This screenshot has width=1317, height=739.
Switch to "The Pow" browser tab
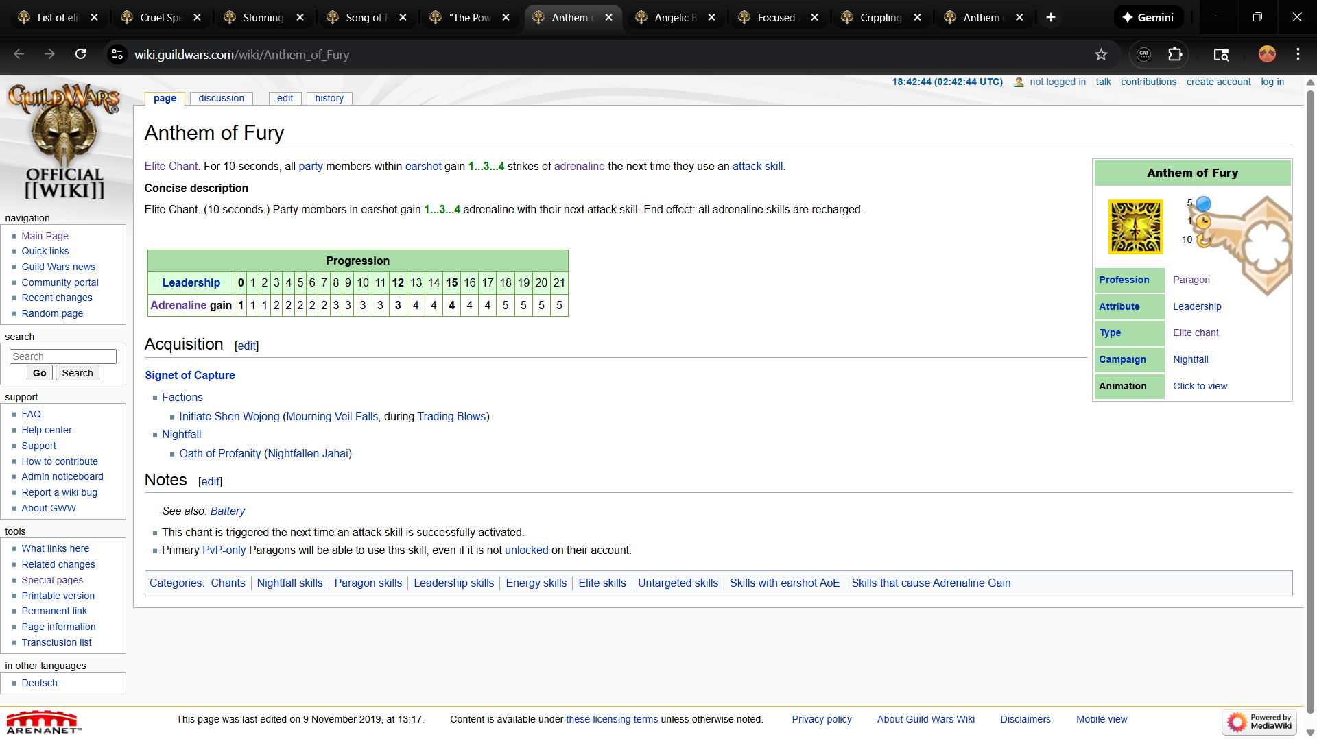(x=469, y=17)
